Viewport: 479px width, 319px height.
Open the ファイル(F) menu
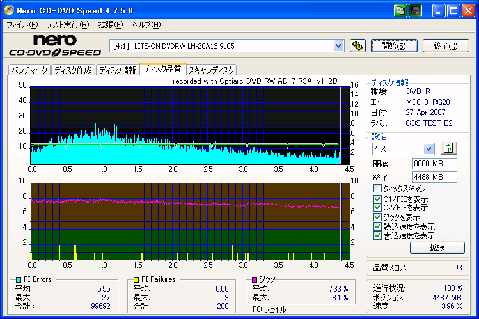coord(22,25)
